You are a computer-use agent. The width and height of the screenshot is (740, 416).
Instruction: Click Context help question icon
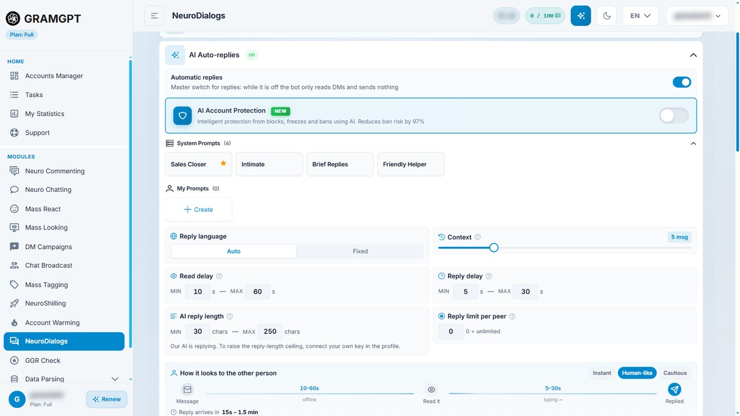point(478,237)
